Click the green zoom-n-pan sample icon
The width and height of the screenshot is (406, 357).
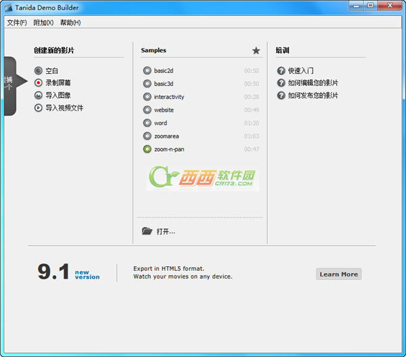click(147, 149)
